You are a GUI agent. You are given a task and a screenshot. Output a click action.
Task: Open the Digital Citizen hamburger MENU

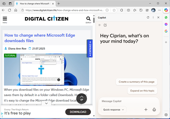[5, 20]
